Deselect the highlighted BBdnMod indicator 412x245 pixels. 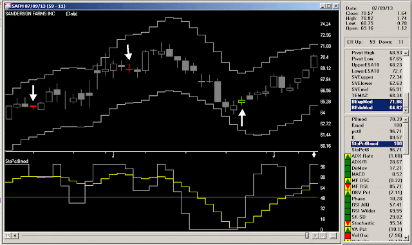click(x=377, y=107)
